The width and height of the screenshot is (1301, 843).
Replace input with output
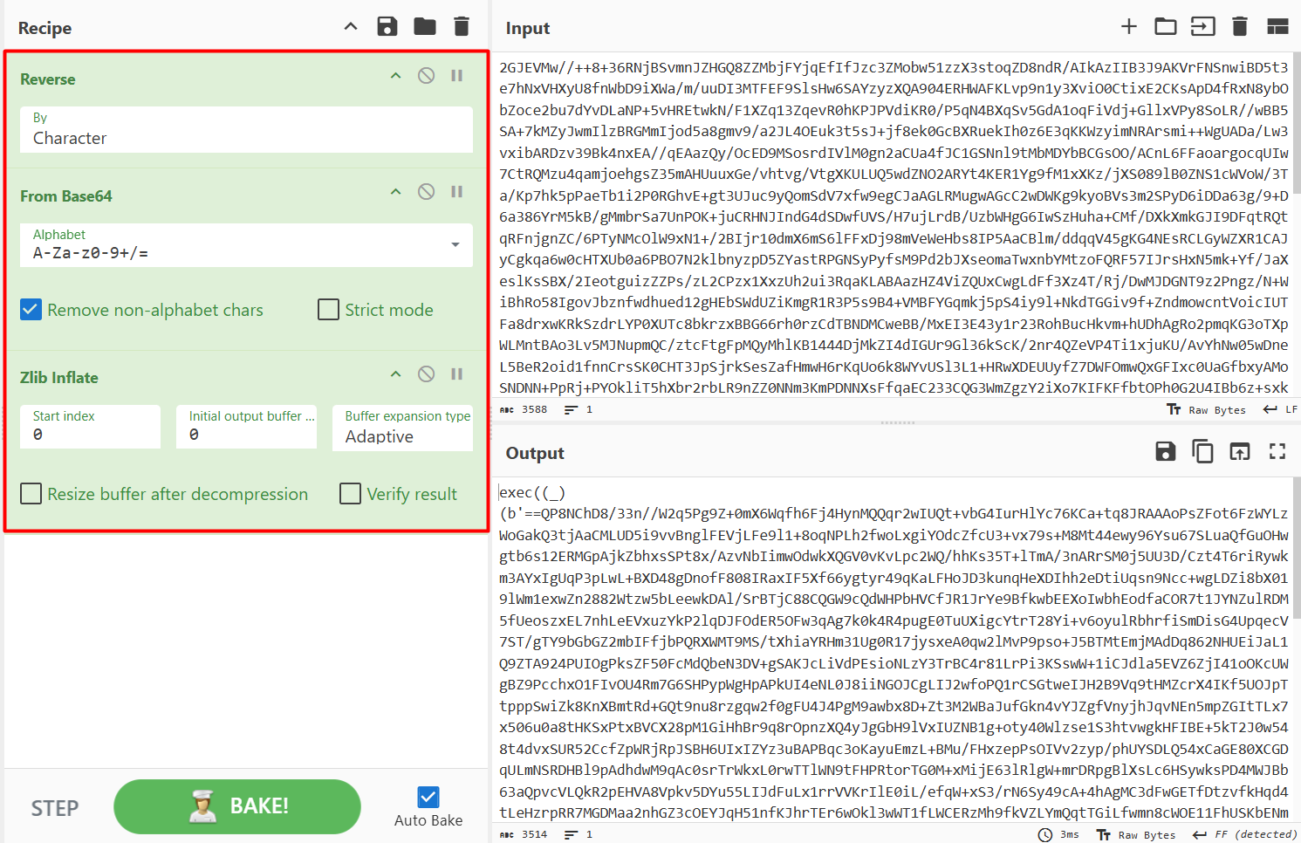[1240, 451]
